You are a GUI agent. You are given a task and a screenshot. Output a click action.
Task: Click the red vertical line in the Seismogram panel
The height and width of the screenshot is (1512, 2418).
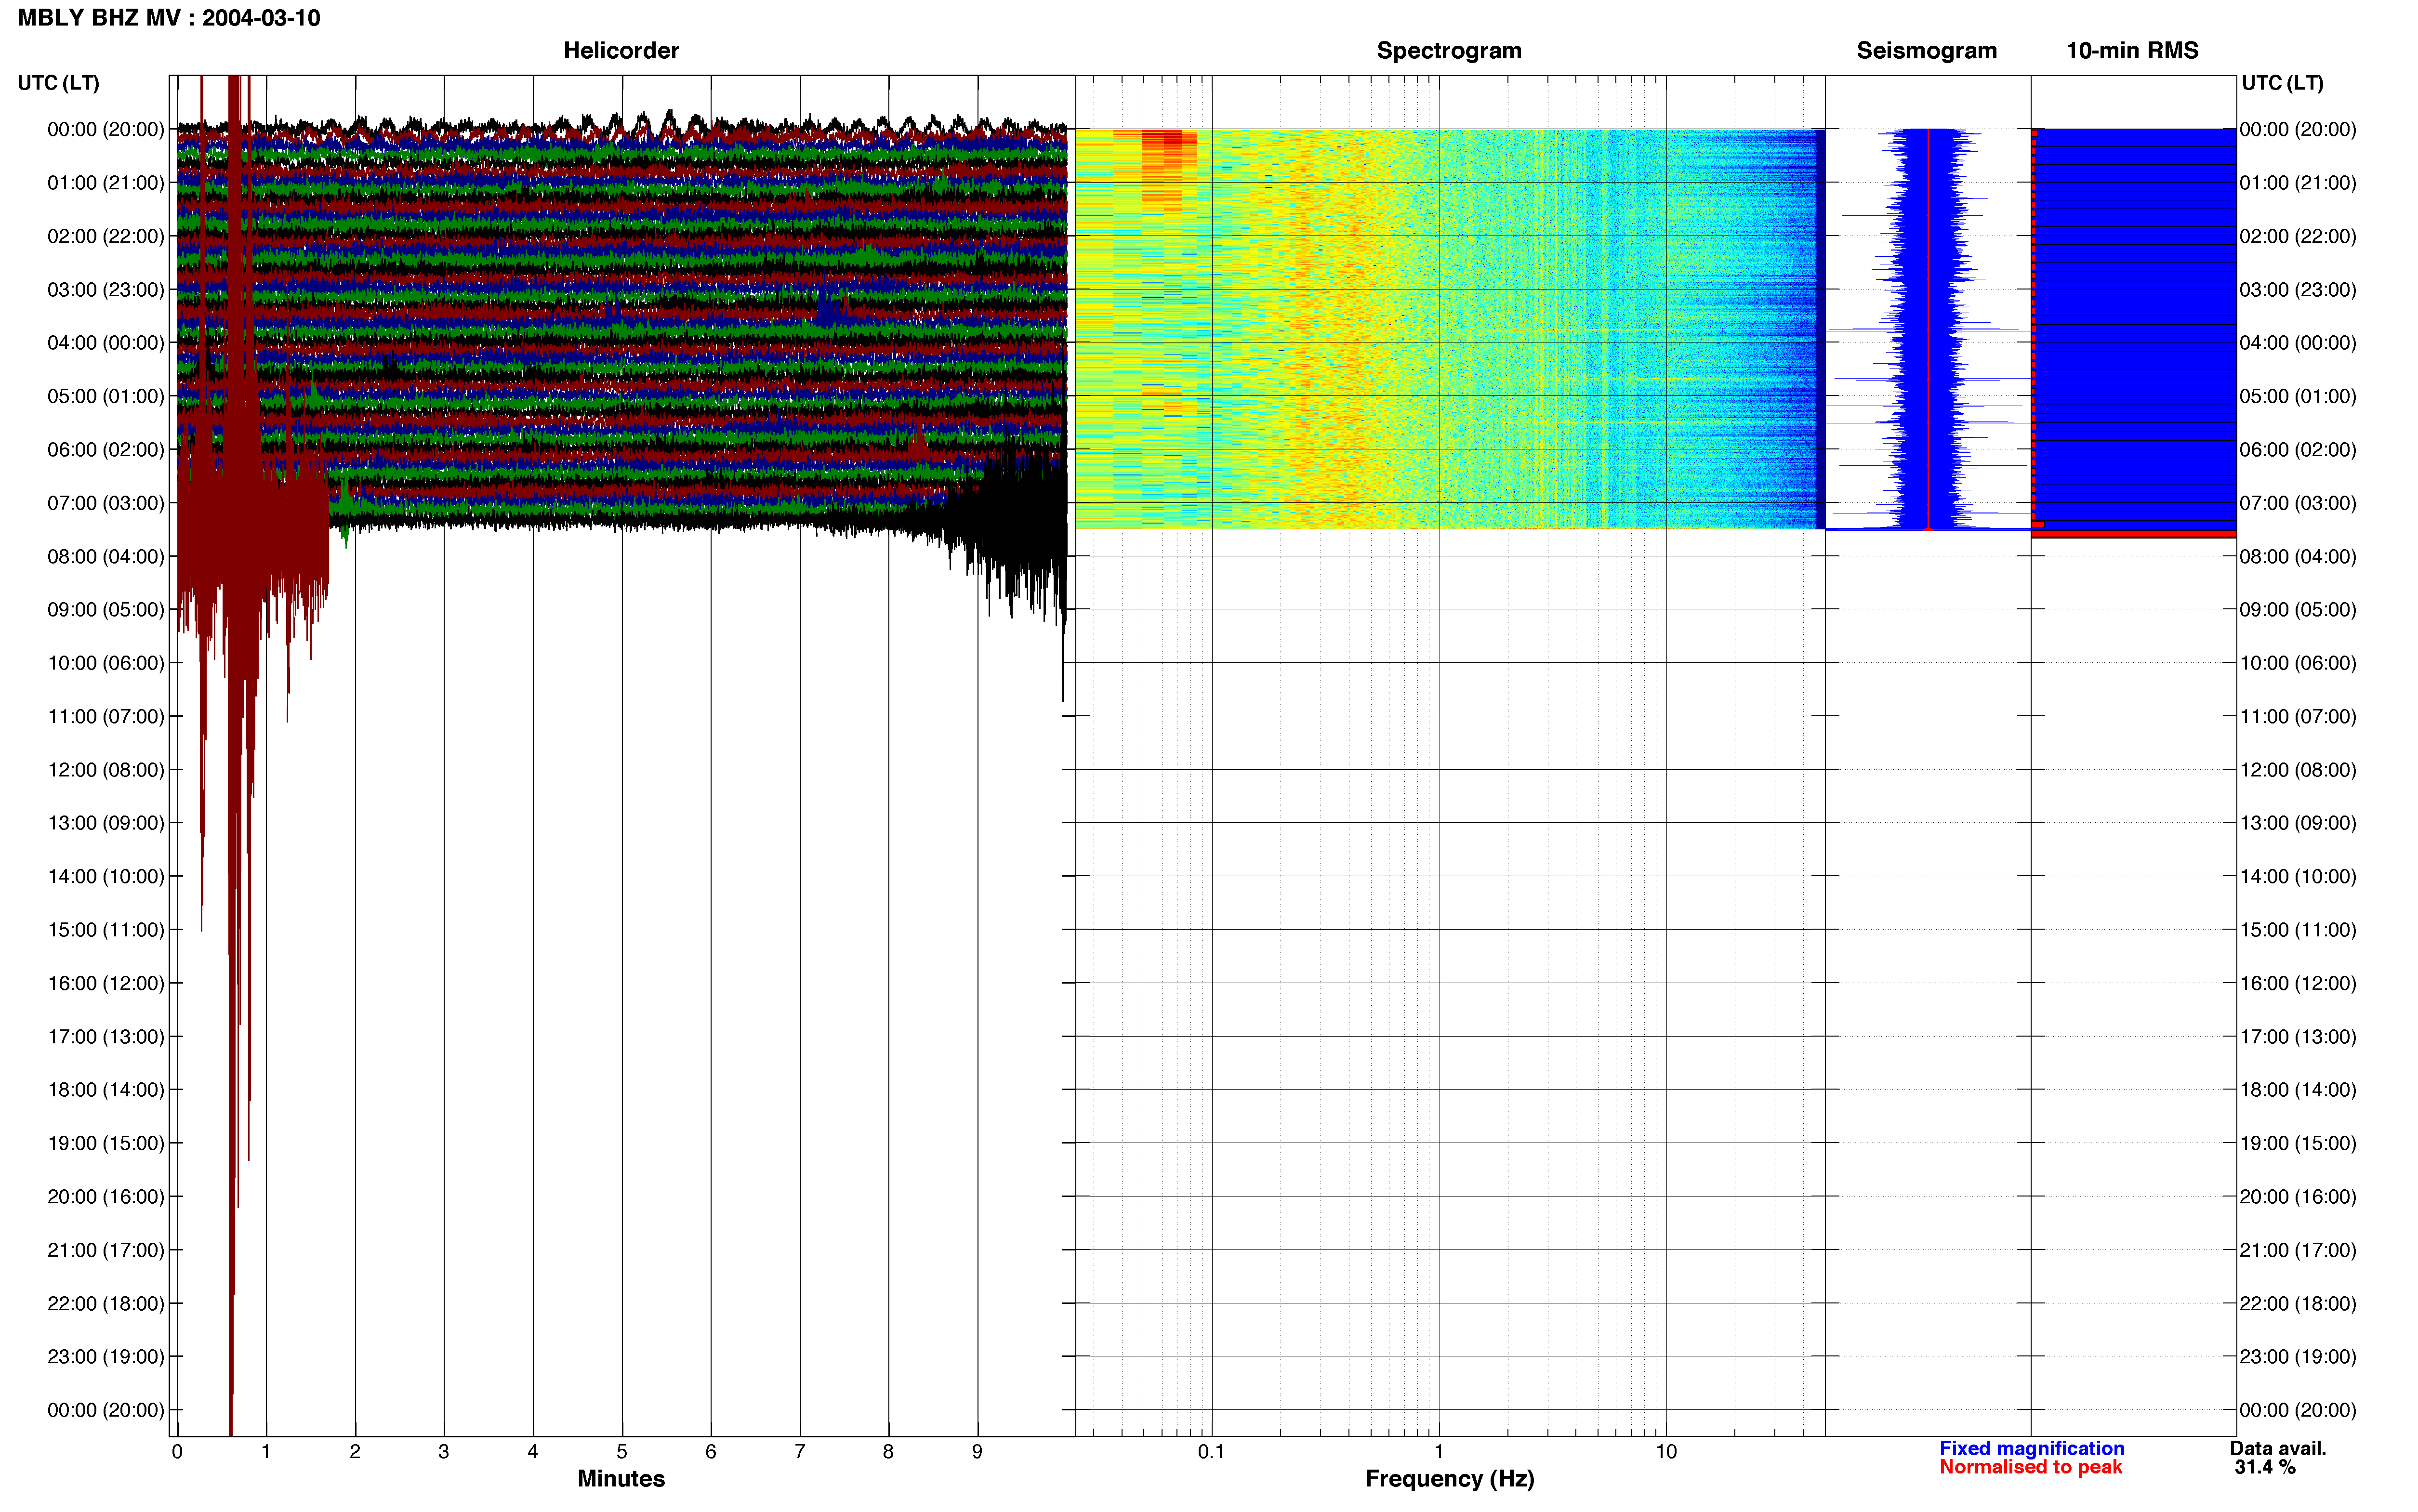point(1928,329)
